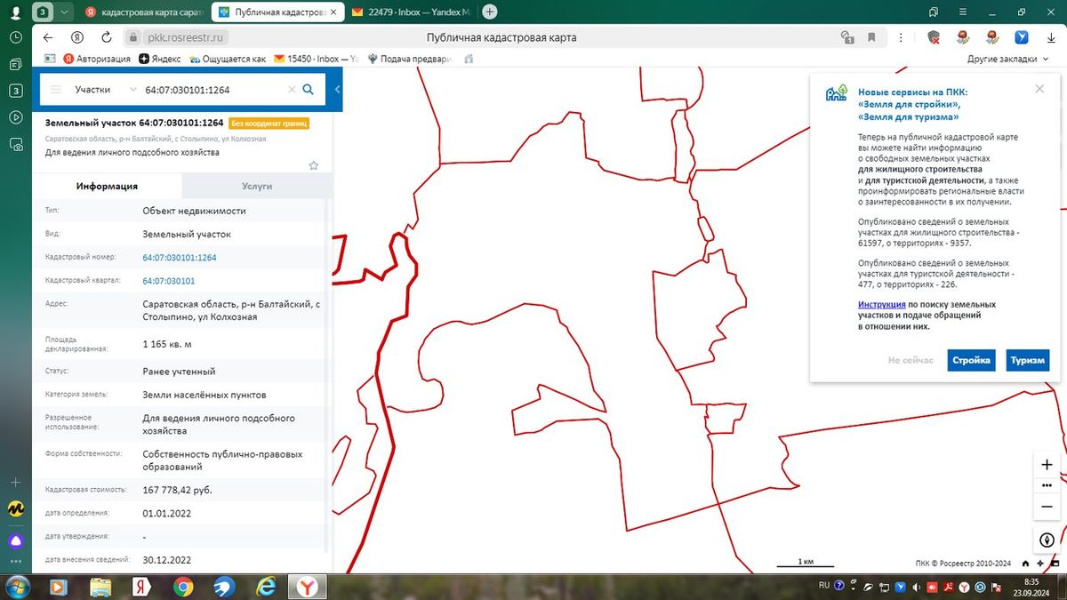This screenshot has width=1067, height=600.
Task: Open the Инструкция link in the notice
Action: [x=882, y=304]
